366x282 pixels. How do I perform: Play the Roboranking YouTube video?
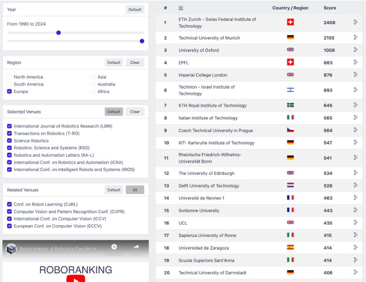pos(76,279)
